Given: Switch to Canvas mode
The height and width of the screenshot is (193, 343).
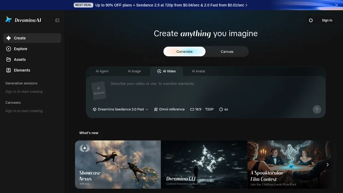Looking at the screenshot, I should coord(227,51).
